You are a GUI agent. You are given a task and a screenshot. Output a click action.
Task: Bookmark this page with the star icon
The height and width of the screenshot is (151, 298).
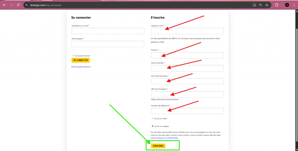267,5
